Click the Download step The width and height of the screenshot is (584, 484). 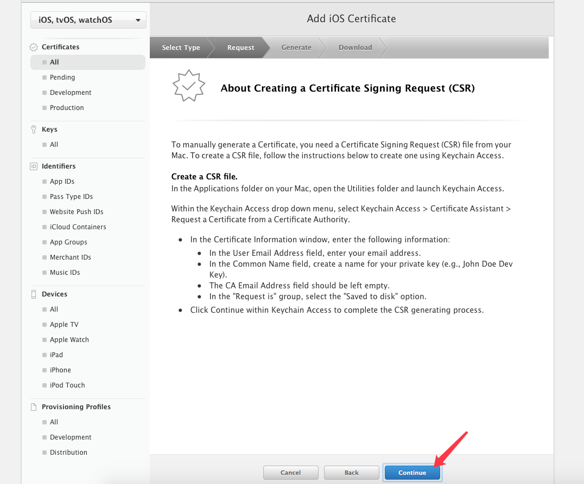(355, 48)
